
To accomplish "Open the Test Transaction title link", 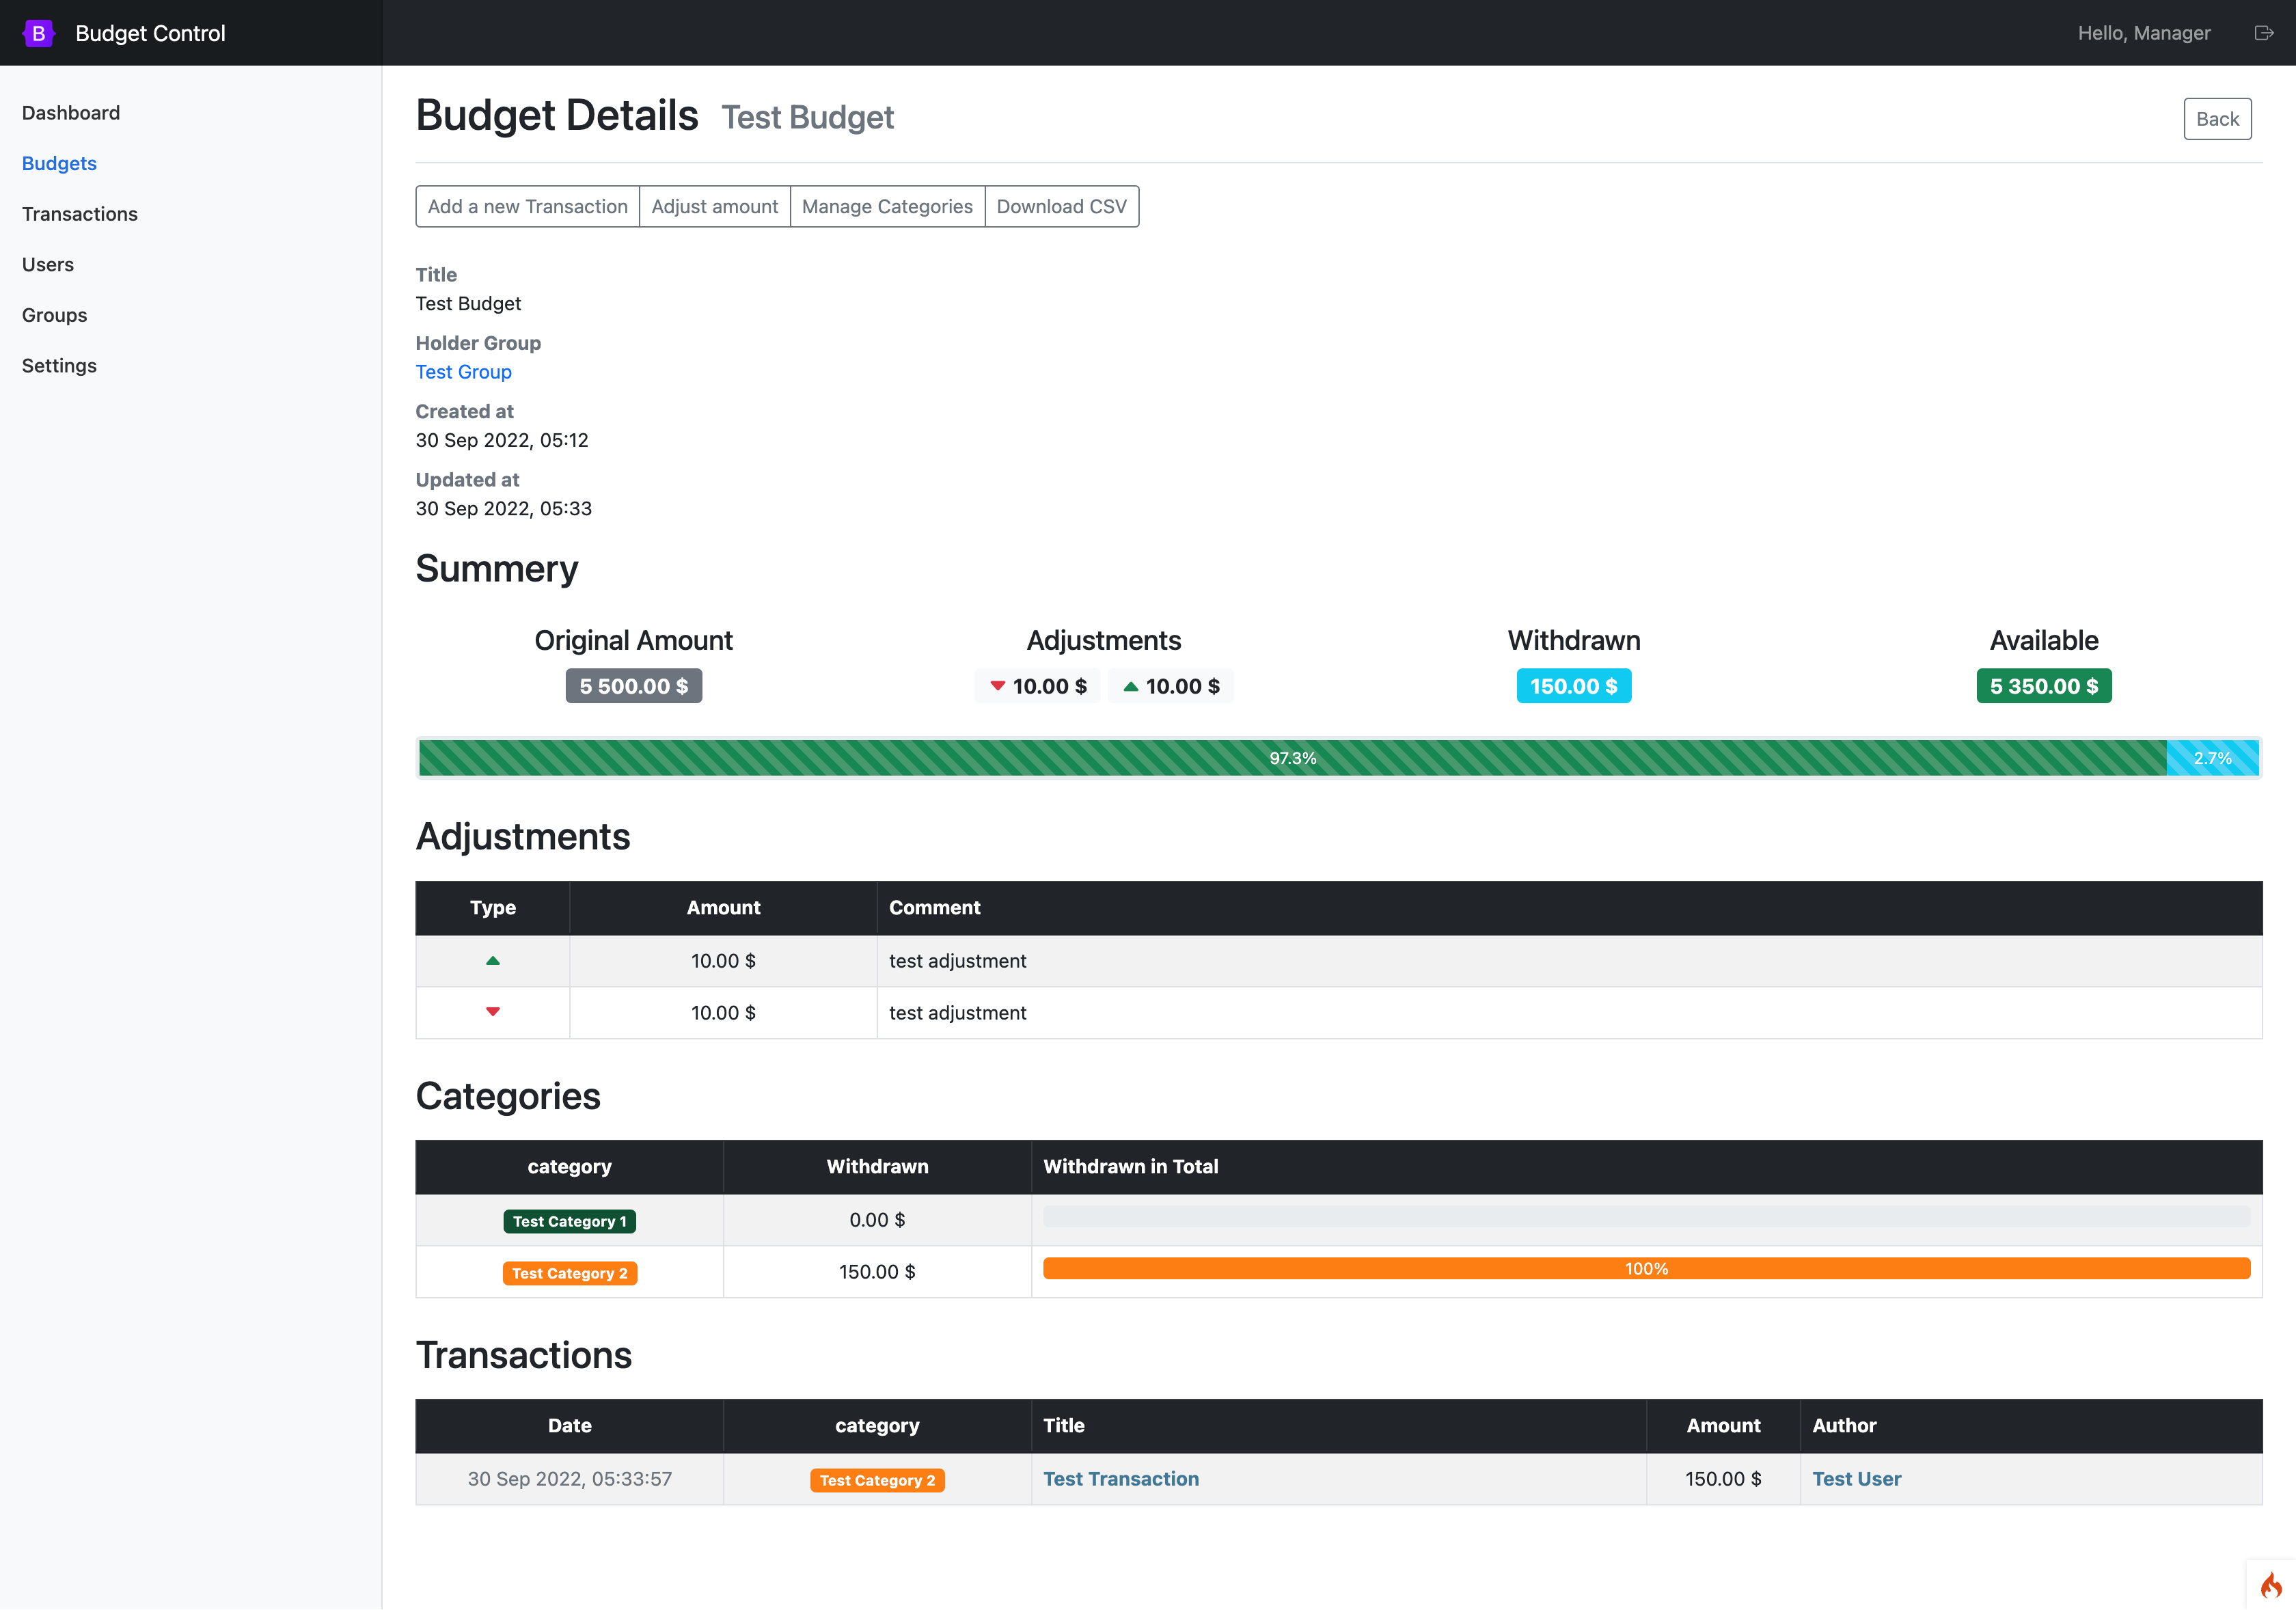I will [1120, 1479].
